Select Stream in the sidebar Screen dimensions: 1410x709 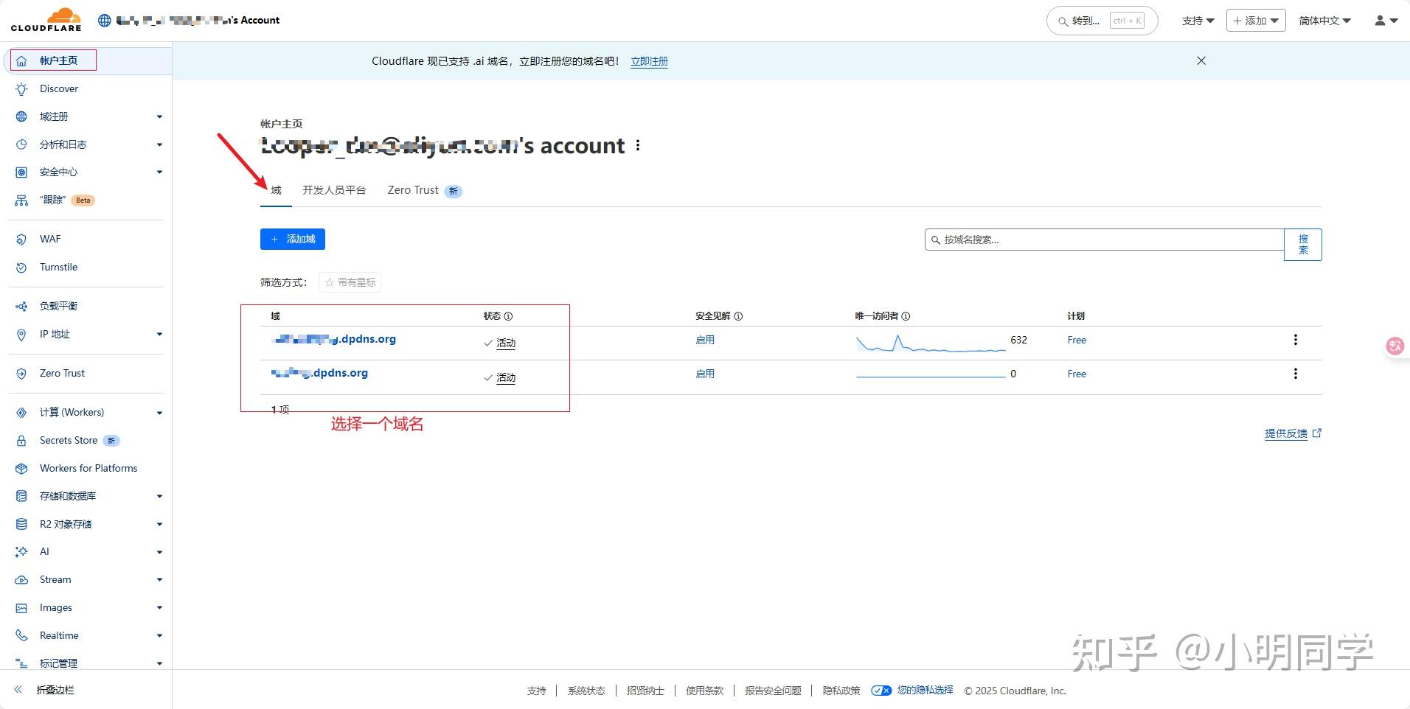pos(54,579)
